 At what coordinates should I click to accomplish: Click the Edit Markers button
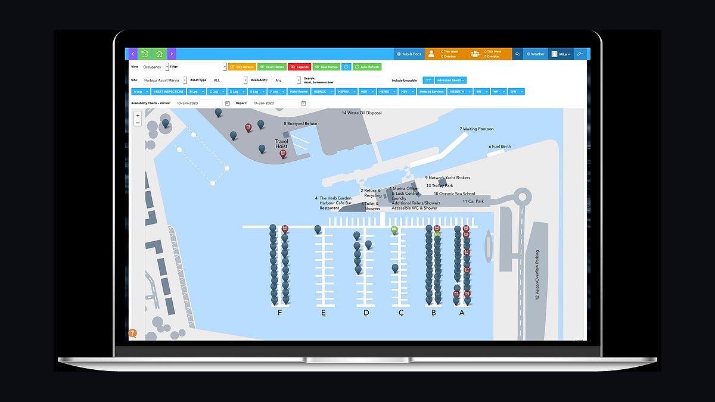242,67
